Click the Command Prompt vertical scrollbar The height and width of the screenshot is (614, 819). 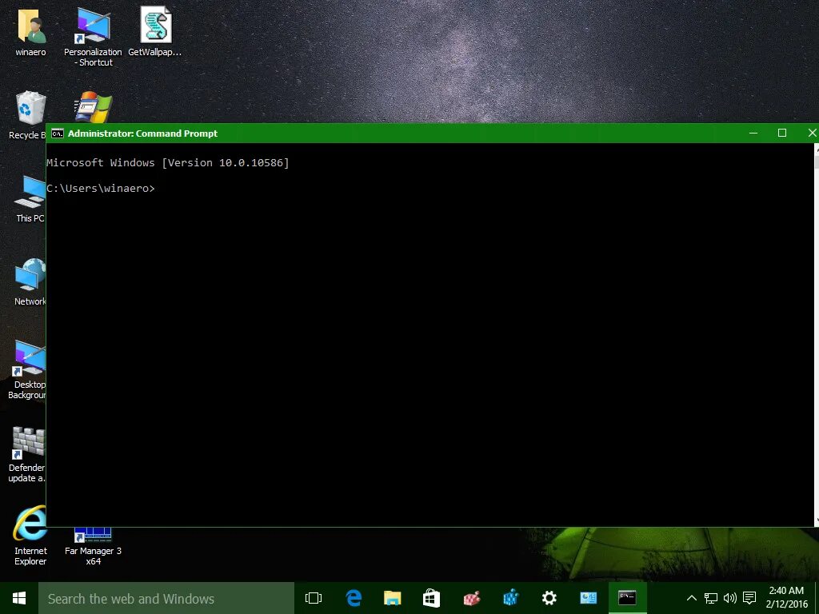(817, 334)
